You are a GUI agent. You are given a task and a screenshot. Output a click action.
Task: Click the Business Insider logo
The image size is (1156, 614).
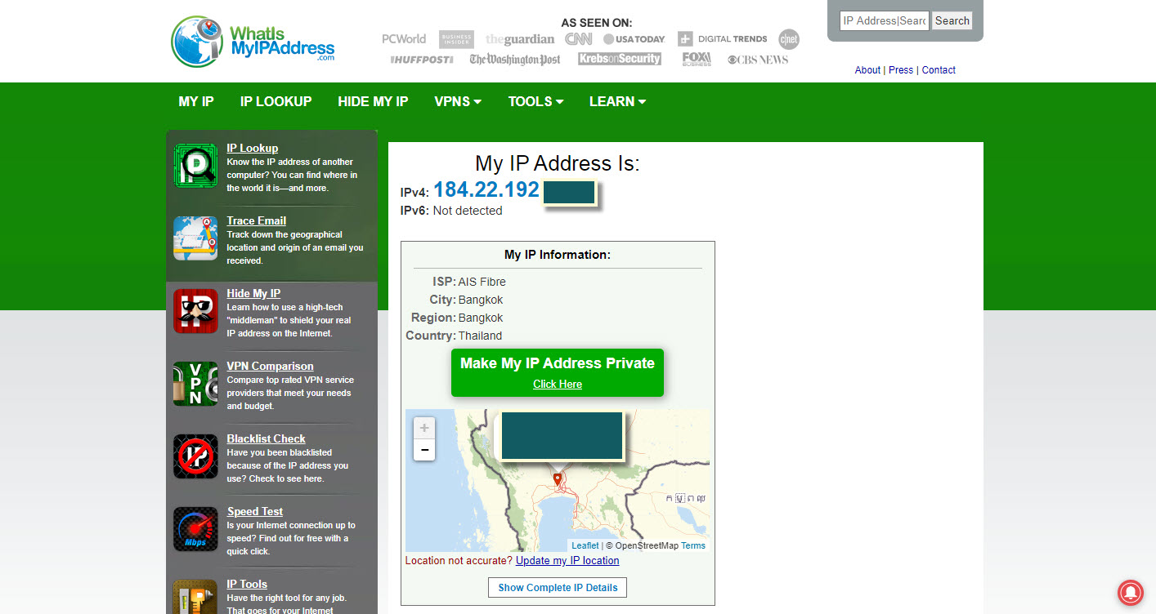click(456, 39)
